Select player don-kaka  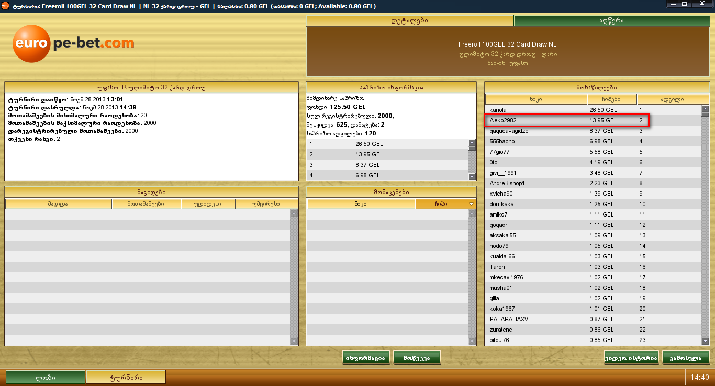click(593, 204)
